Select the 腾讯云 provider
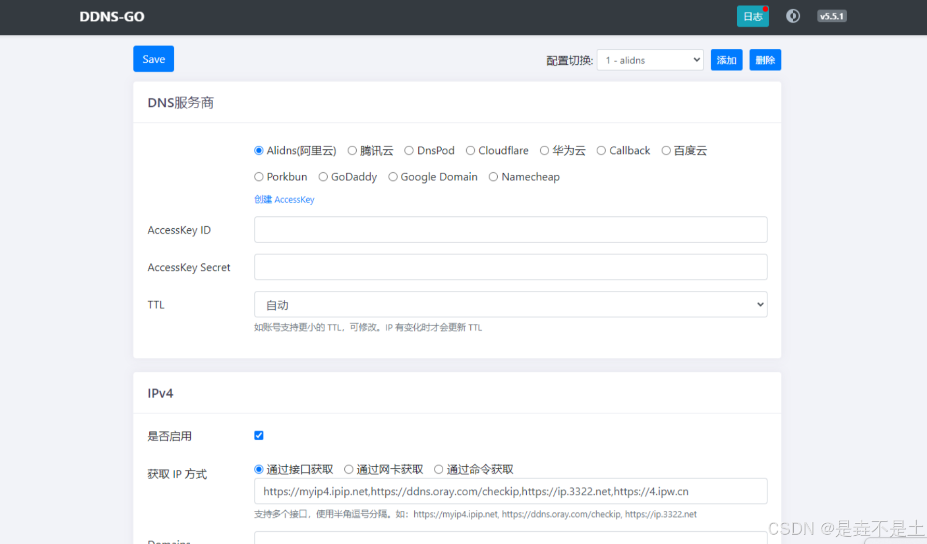This screenshot has width=927, height=544. coord(352,150)
